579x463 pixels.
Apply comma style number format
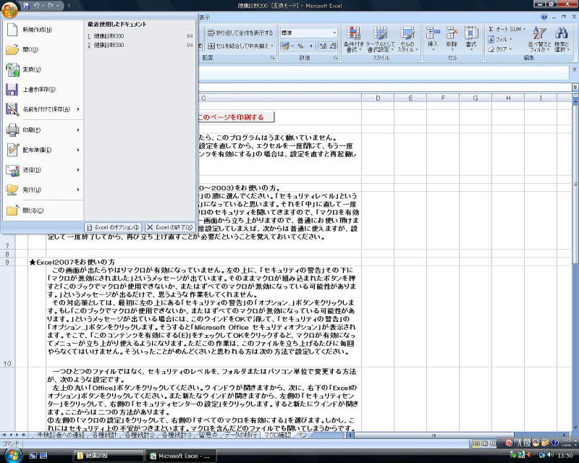coord(311,46)
